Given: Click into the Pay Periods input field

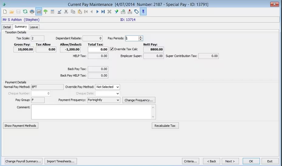Looking at the screenshot, I should [132, 38].
